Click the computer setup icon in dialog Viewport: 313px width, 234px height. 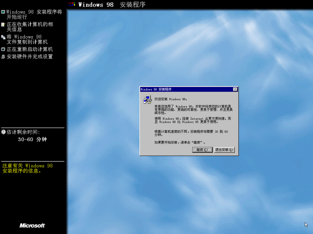click(x=148, y=99)
